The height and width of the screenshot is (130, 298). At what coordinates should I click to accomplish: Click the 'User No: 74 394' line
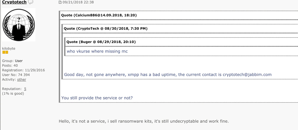pos(16,75)
